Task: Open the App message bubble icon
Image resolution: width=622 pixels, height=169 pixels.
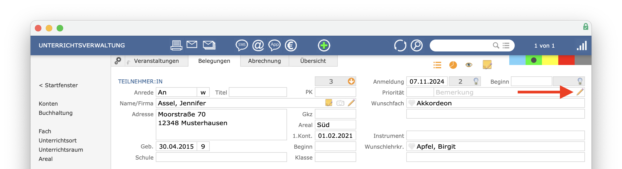Action: coord(275,45)
